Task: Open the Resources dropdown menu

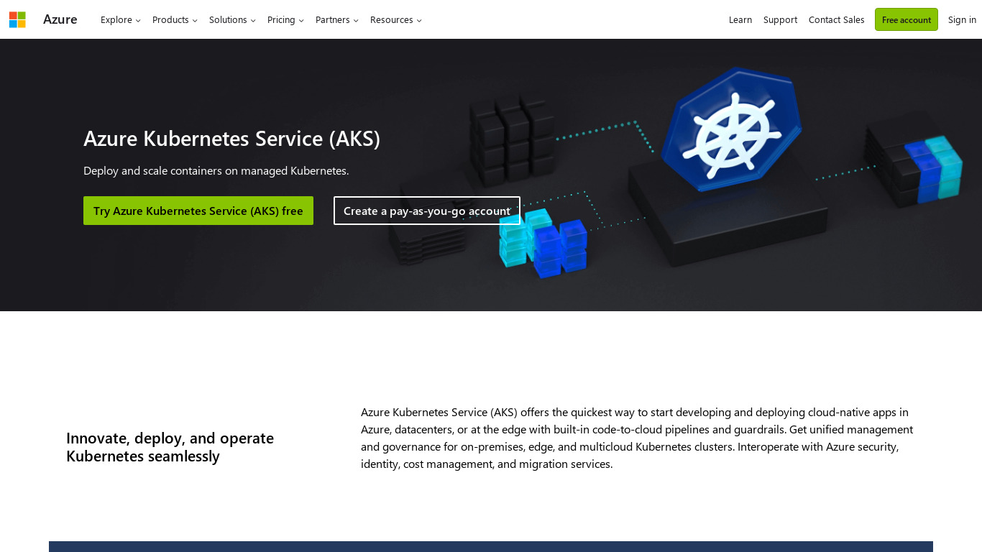Action: [396, 19]
